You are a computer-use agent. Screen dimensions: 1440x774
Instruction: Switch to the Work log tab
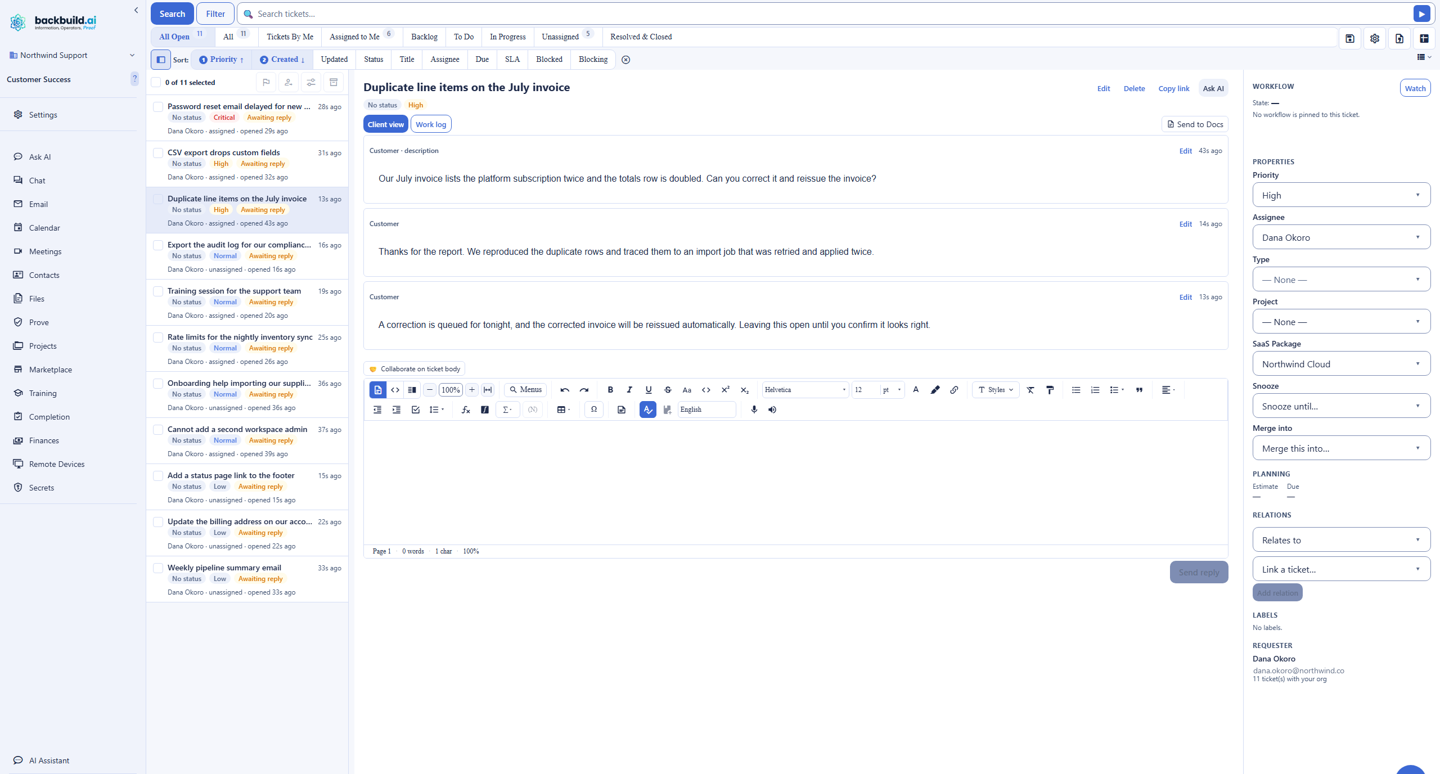tap(431, 124)
